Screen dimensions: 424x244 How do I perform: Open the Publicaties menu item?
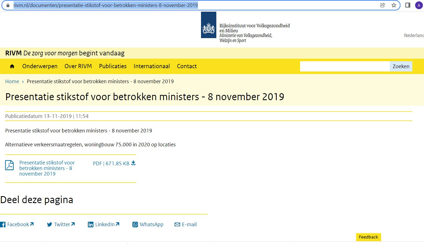[x=112, y=66]
